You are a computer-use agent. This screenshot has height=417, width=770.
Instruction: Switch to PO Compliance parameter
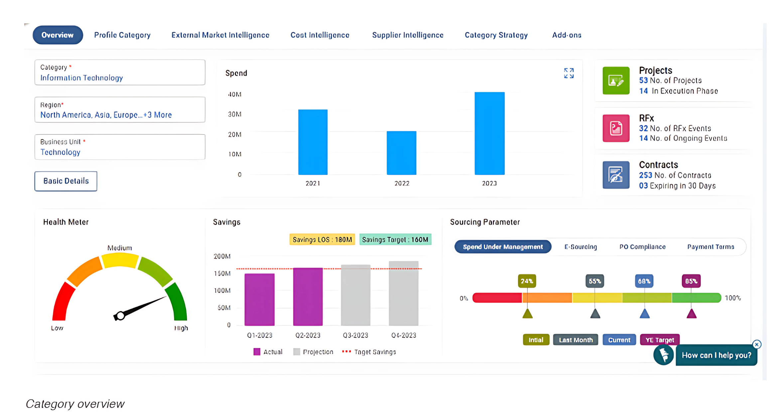coord(642,247)
